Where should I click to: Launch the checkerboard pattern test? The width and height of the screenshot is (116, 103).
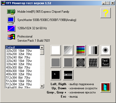56,63
